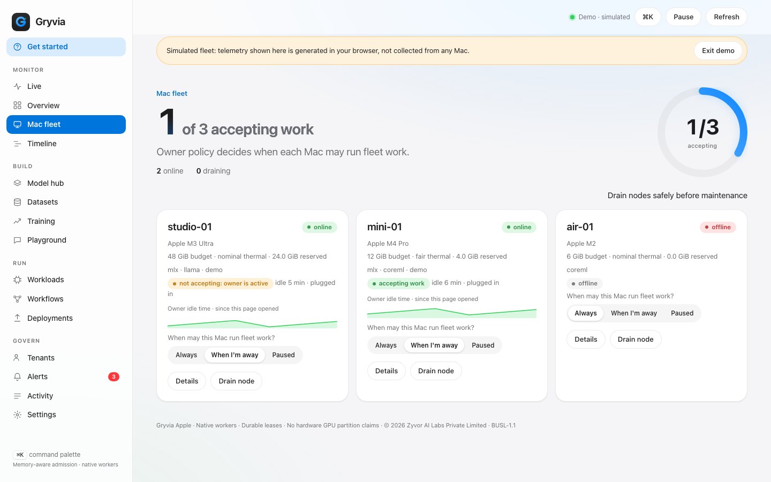Click the Timeline lines icon

17,144
